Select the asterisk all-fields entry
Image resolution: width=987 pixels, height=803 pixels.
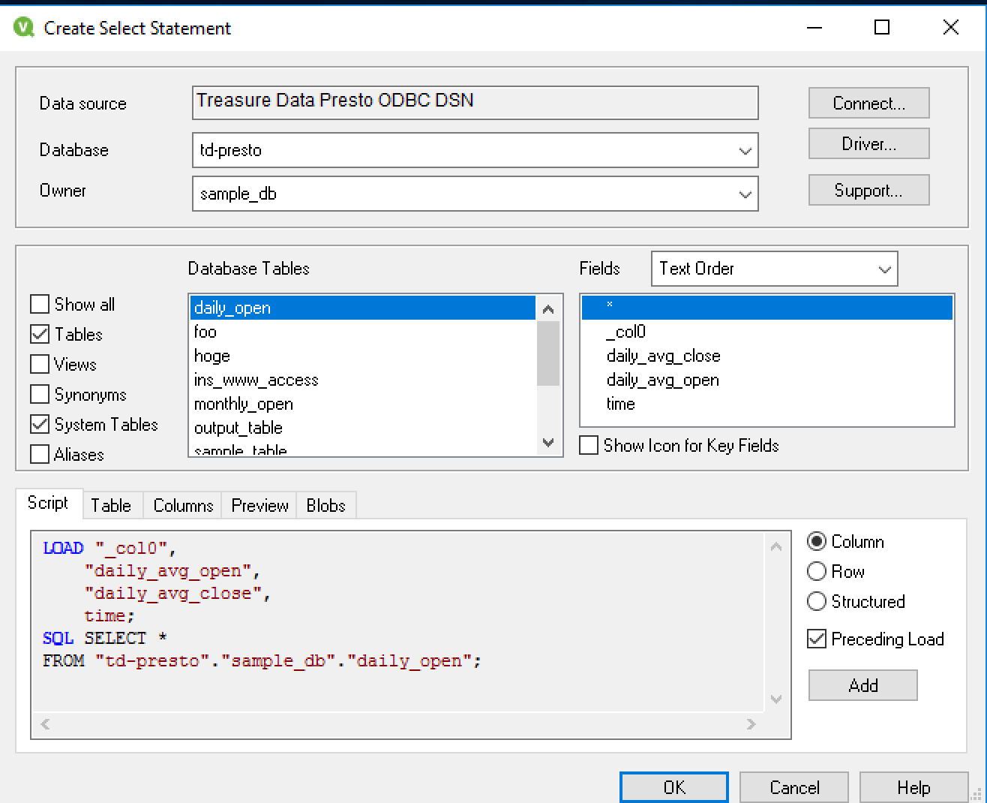pyautogui.click(x=767, y=308)
